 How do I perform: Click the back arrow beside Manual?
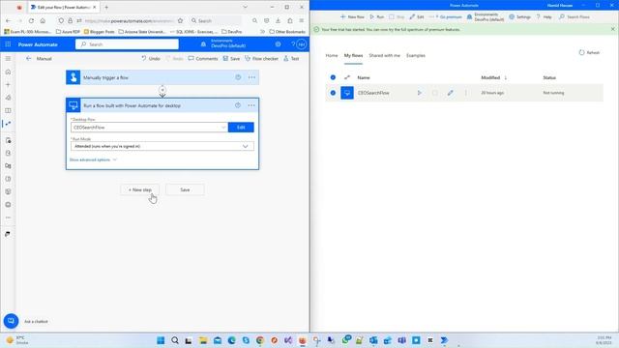(x=28, y=58)
